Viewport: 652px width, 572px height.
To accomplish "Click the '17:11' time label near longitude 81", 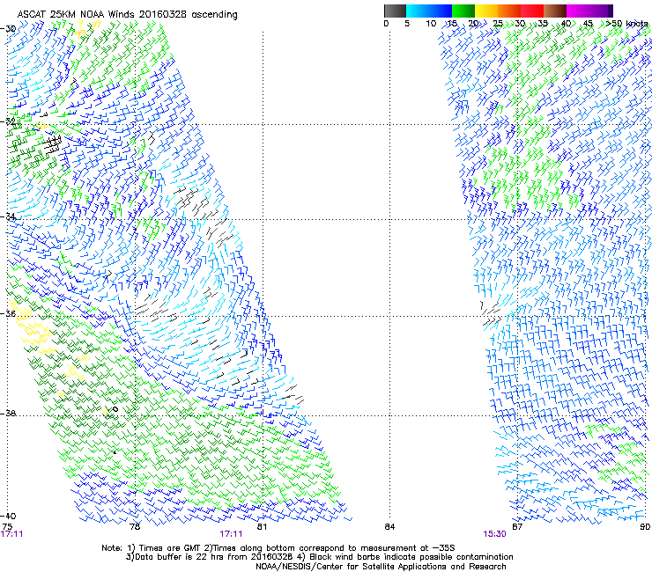I will tap(231, 534).
